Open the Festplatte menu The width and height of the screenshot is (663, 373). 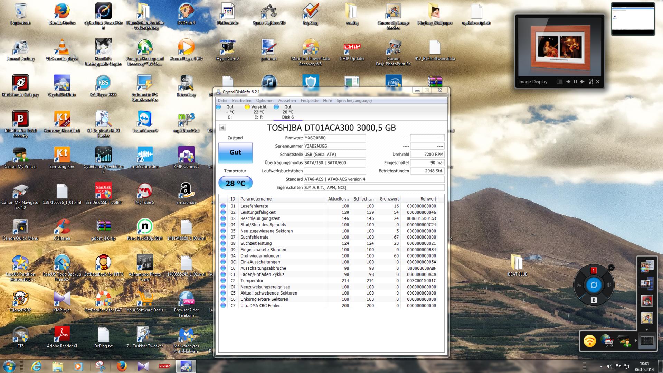click(x=310, y=101)
